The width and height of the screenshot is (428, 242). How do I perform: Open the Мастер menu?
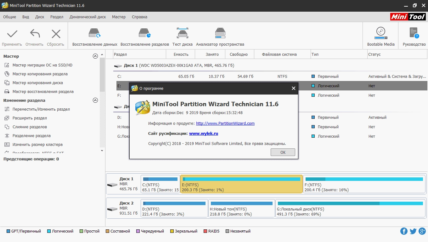point(119,17)
